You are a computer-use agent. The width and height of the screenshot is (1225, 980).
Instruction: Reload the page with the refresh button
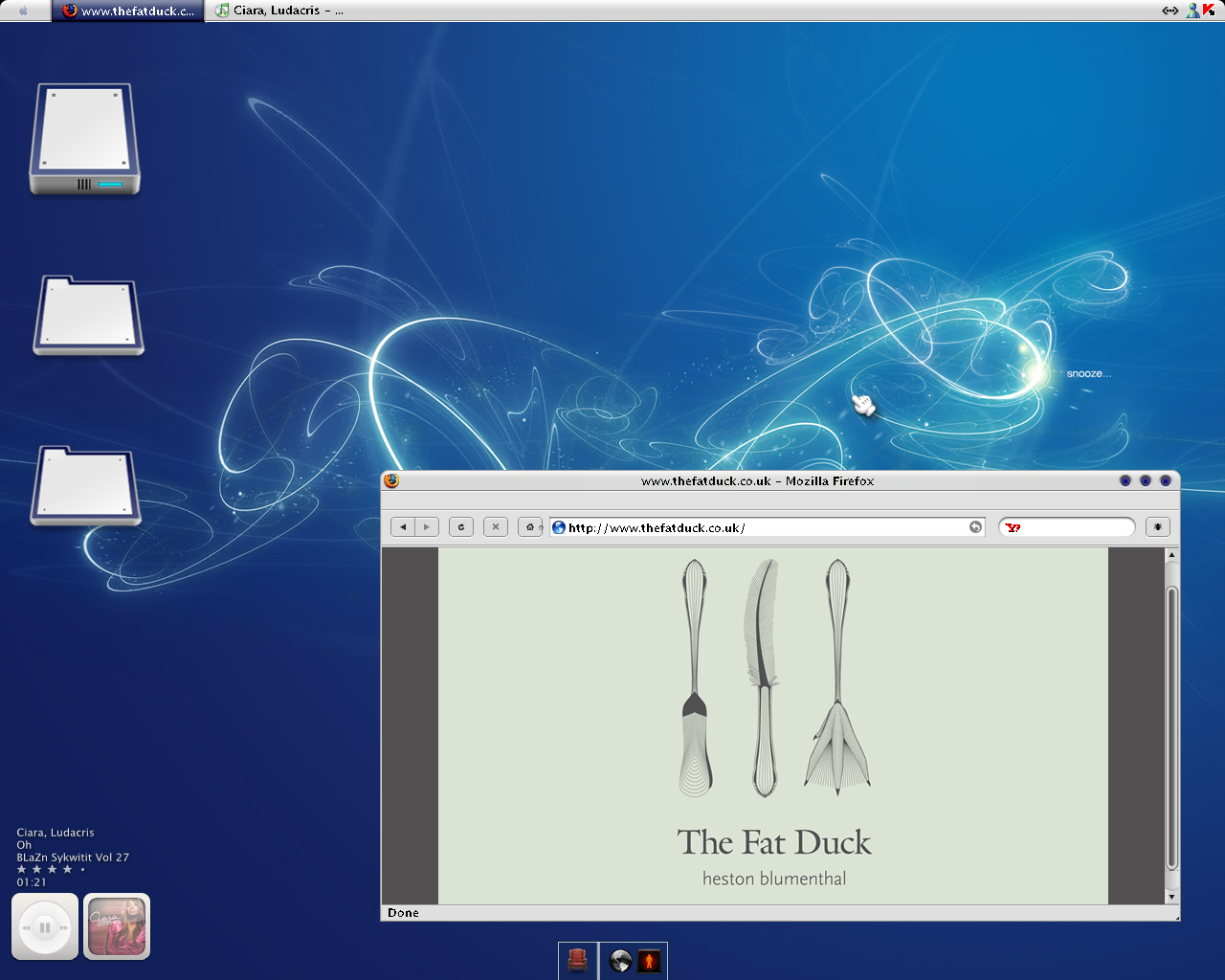(x=461, y=527)
